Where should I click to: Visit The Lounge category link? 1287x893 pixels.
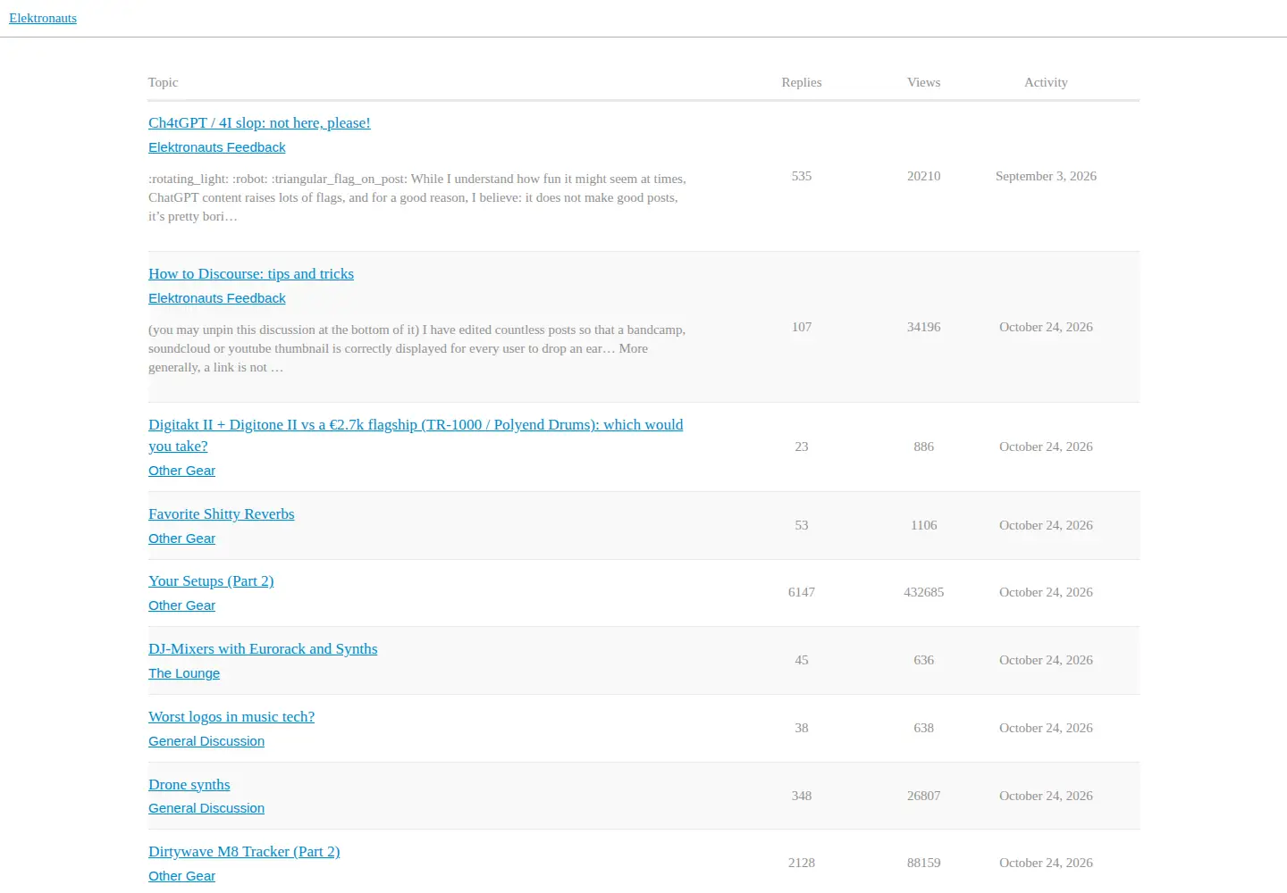(x=184, y=673)
